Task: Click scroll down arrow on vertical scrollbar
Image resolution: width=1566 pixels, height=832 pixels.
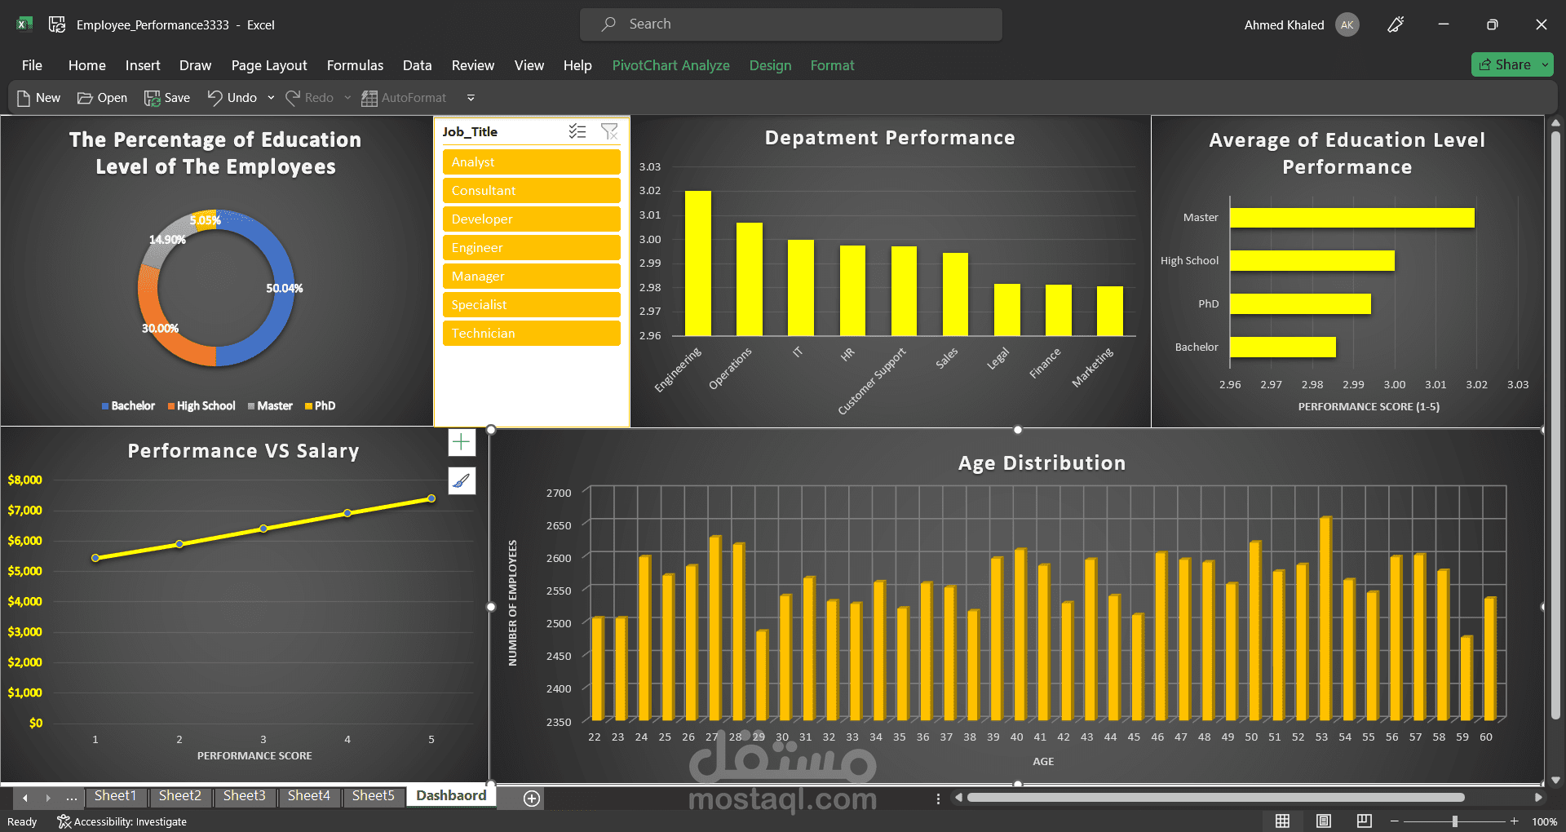Action: pos(1555,780)
